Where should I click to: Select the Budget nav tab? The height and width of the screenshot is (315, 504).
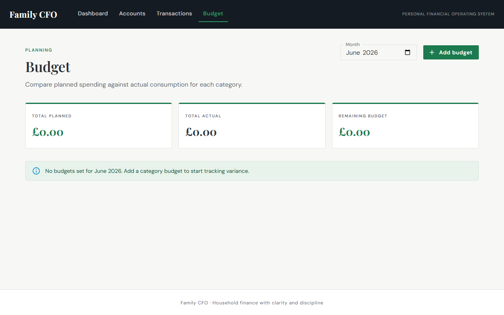pos(213,13)
